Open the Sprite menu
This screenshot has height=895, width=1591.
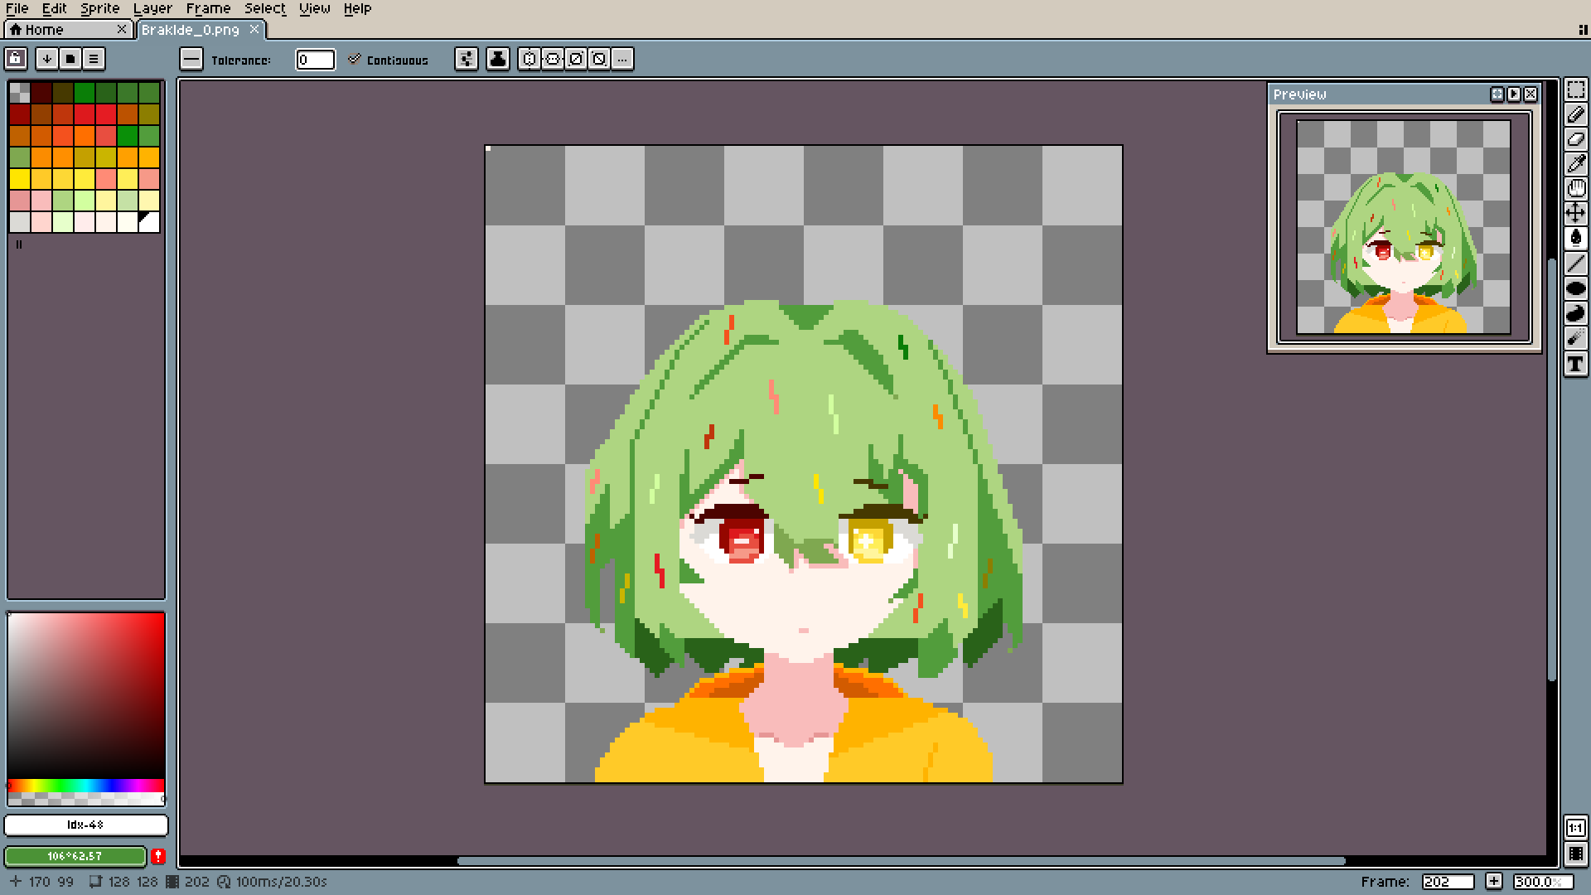(x=99, y=8)
